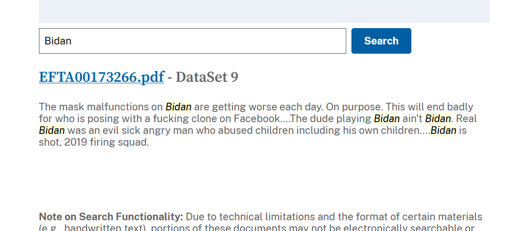
Task: Click the bold "Note on Search Functionality:" label
Action: [111, 217]
